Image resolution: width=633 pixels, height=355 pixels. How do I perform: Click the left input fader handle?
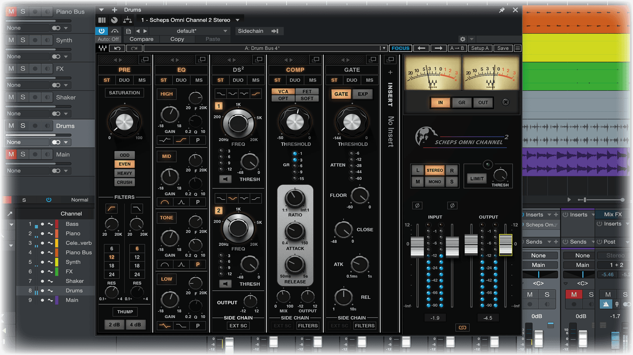pyautogui.click(x=417, y=246)
